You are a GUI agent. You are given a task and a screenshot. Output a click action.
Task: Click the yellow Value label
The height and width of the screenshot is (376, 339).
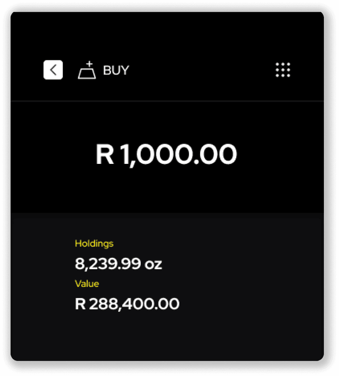pyautogui.click(x=87, y=283)
